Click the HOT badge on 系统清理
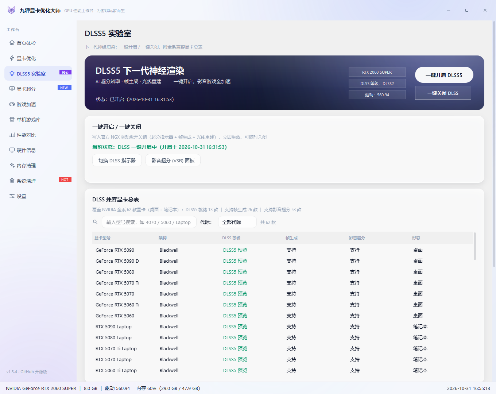 pos(65,179)
